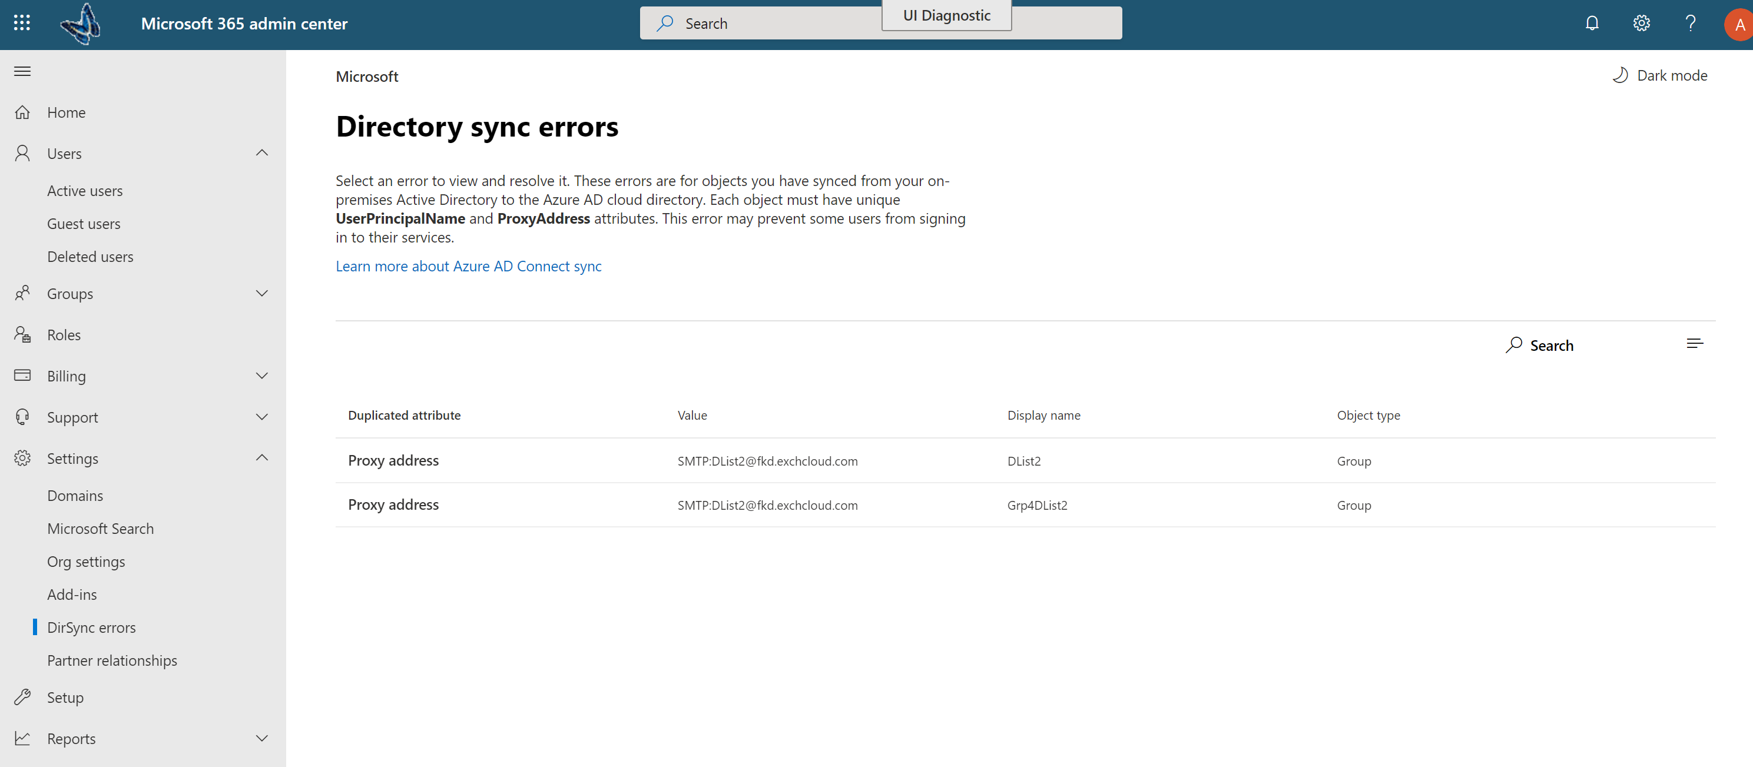Open notification bell icon

(x=1592, y=22)
